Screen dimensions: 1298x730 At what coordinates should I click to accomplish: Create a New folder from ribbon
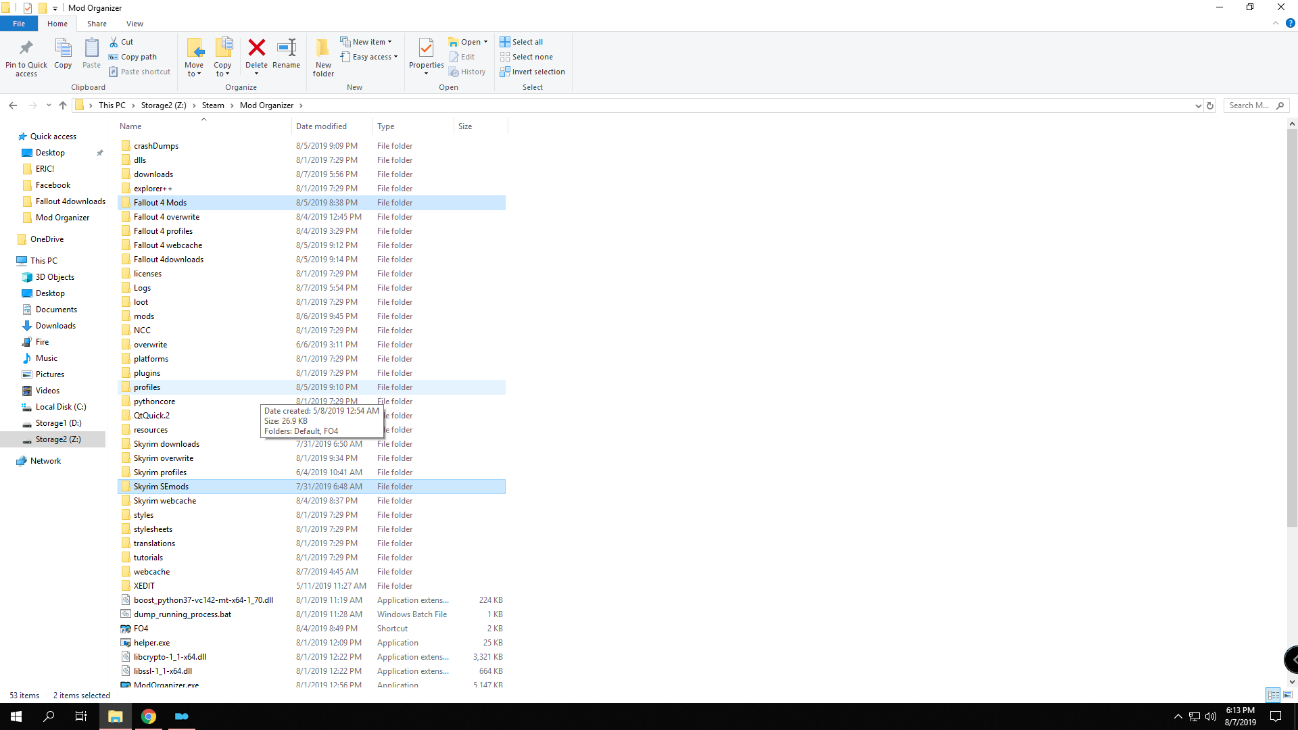[323, 57]
